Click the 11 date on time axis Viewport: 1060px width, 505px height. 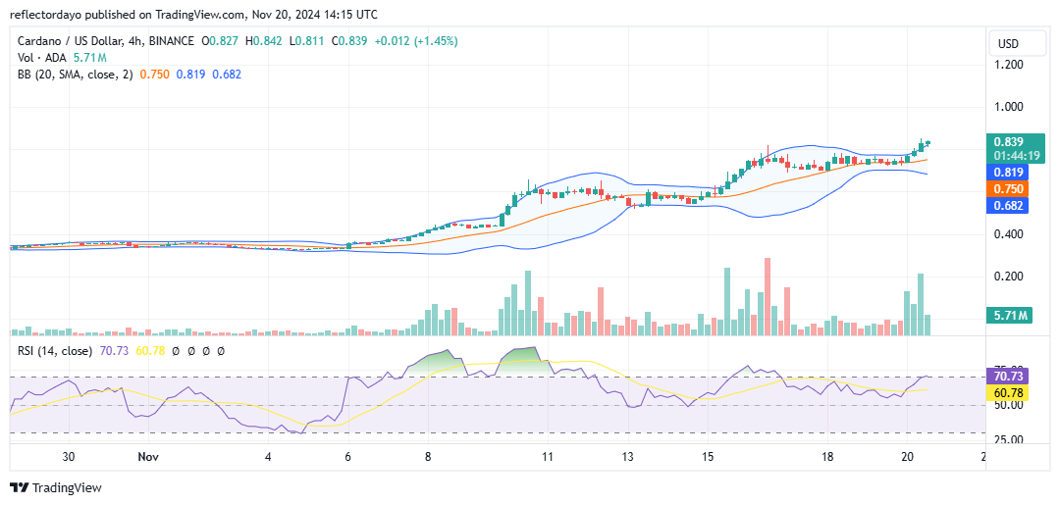(548, 457)
